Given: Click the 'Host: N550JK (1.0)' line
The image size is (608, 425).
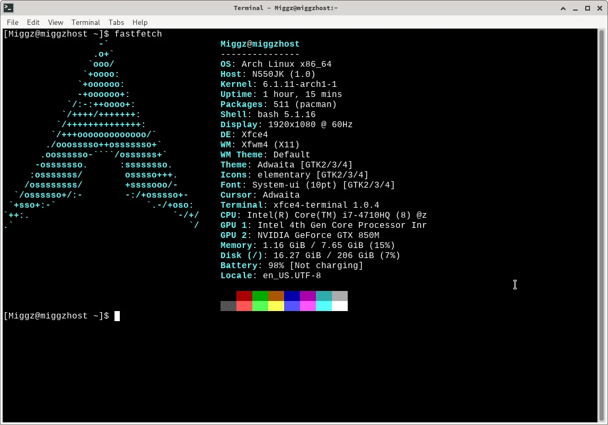Looking at the screenshot, I should (268, 74).
